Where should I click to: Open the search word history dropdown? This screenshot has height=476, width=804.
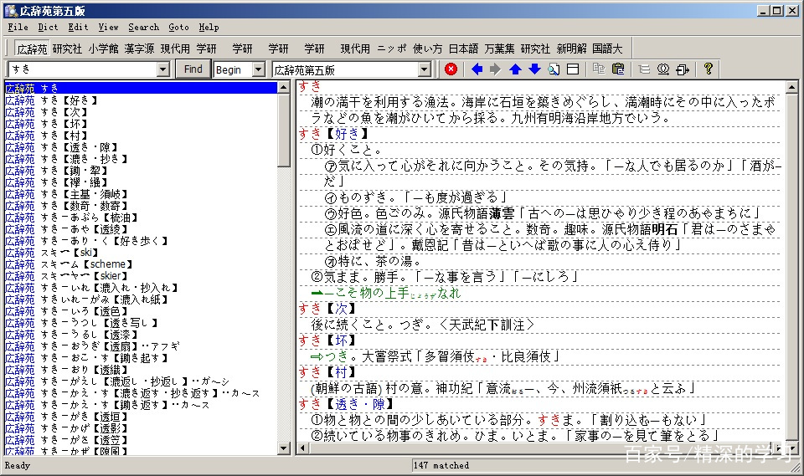click(163, 69)
